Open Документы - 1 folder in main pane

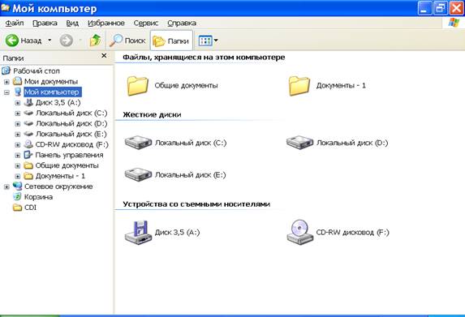(x=299, y=86)
